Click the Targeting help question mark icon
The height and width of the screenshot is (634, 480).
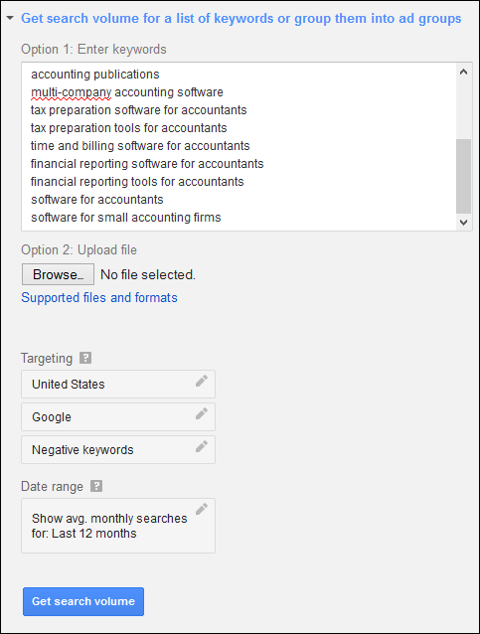tap(85, 358)
